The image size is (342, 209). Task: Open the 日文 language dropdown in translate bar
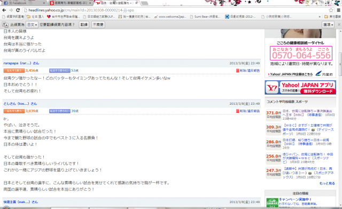pyautogui.click(x=32, y=25)
